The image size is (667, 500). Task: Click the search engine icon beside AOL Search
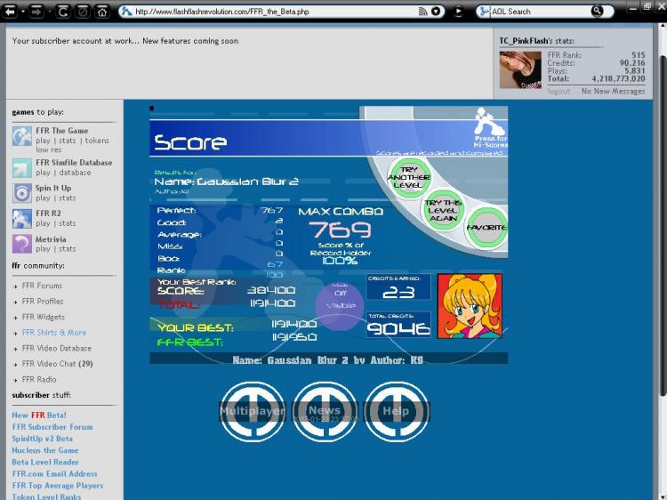pyautogui.click(x=483, y=12)
